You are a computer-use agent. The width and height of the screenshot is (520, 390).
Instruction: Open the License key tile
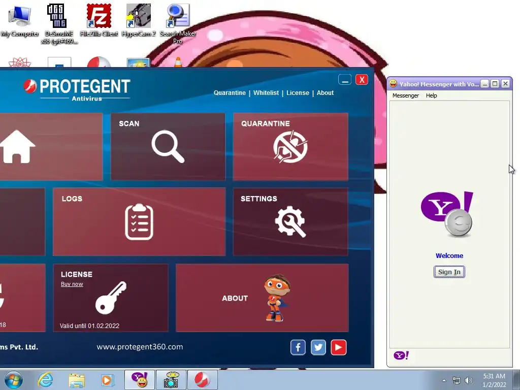[111, 298]
